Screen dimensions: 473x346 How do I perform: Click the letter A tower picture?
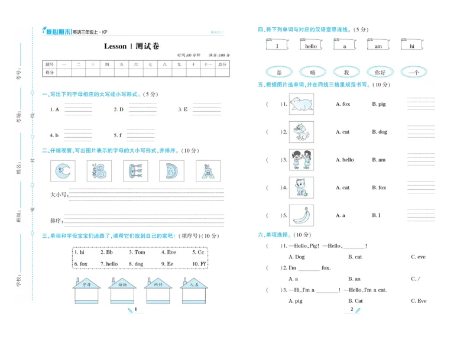coord(207,170)
